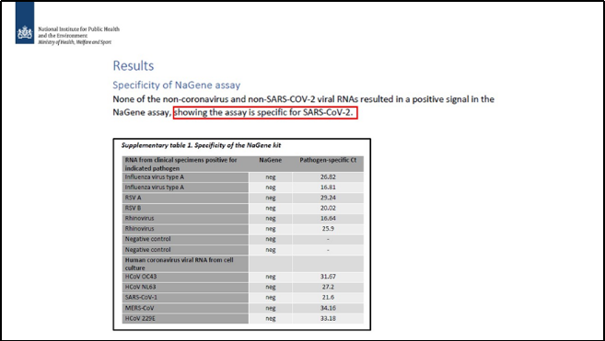This screenshot has height=341, width=605.
Task: Select the first Influenza virus type A row
Action: (243, 177)
